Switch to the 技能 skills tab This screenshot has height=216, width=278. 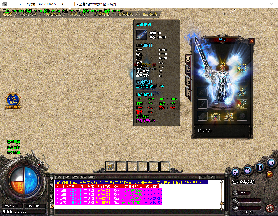pyautogui.click(x=188, y=92)
